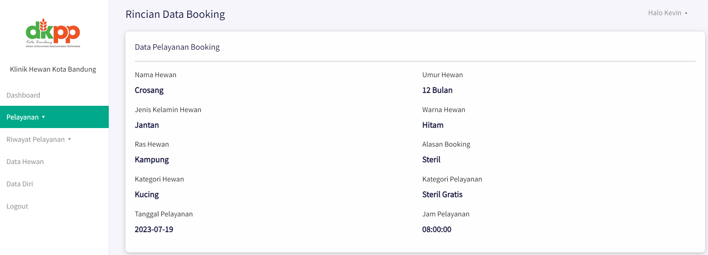The image size is (708, 255).
Task: Click the Data Pelayanan Booking card header
Action: pyautogui.click(x=177, y=47)
